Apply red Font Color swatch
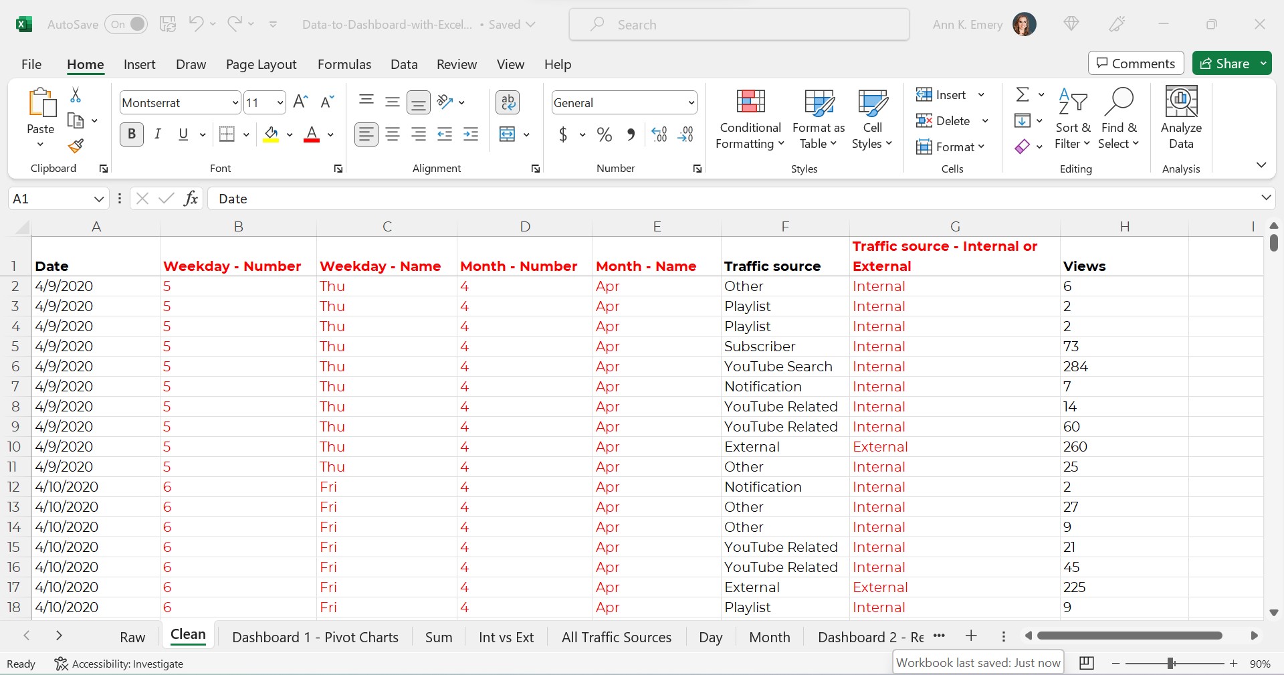Viewport: 1284px width, 675px height. pyautogui.click(x=312, y=134)
